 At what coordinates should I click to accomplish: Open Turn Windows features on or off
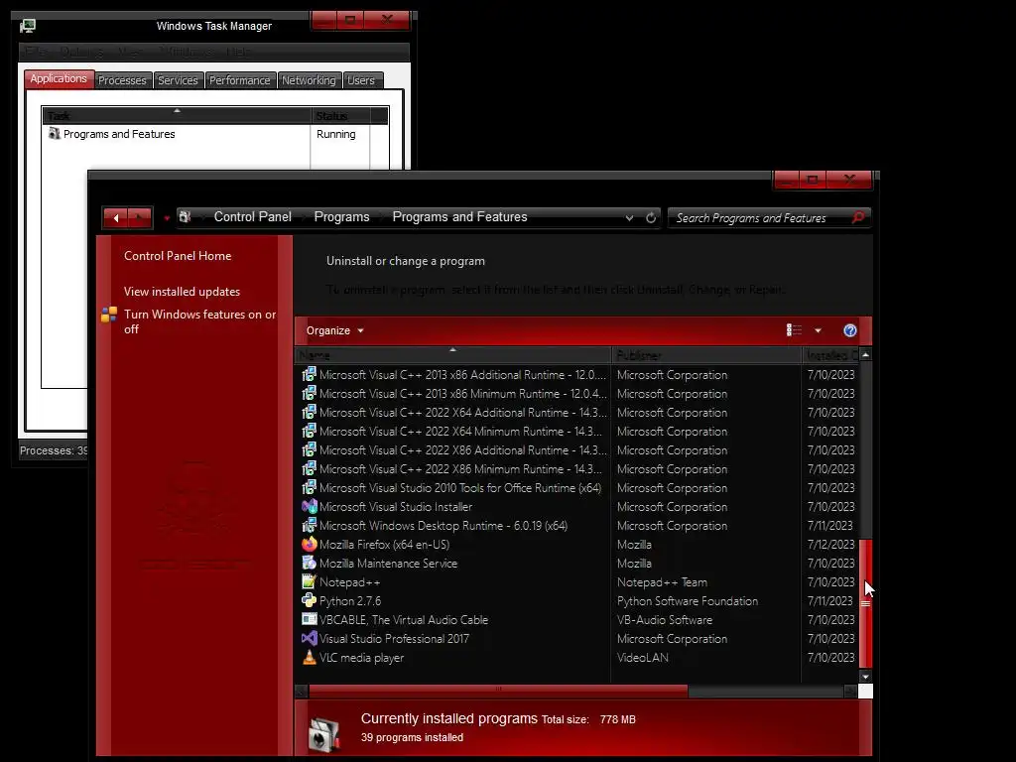[199, 321]
